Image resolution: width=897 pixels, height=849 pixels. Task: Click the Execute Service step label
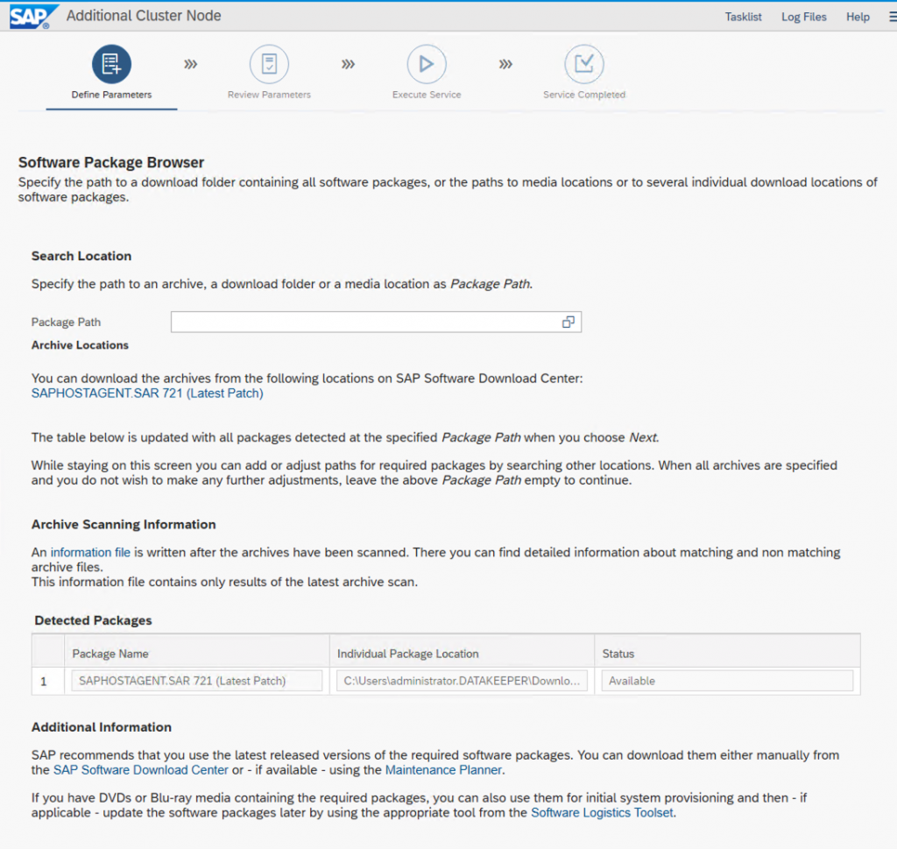[427, 95]
